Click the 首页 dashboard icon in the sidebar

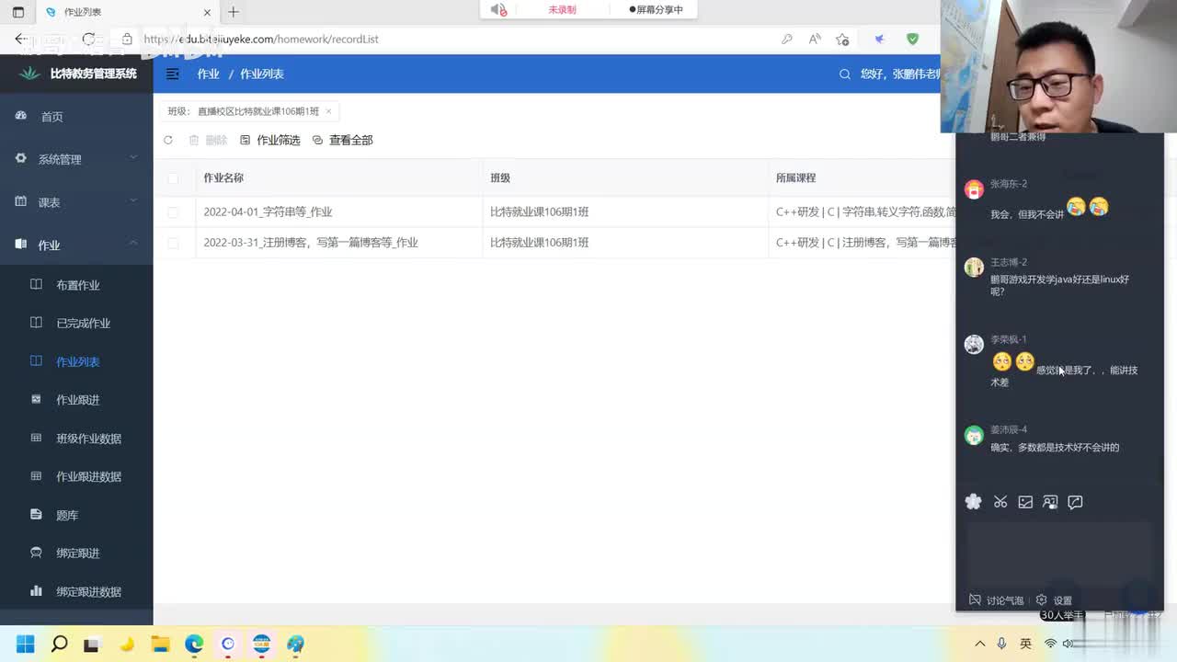click(21, 116)
